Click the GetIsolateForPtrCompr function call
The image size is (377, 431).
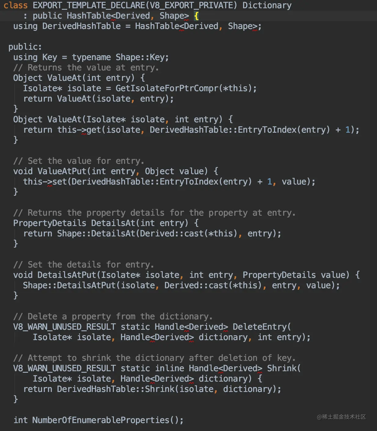click(167, 88)
